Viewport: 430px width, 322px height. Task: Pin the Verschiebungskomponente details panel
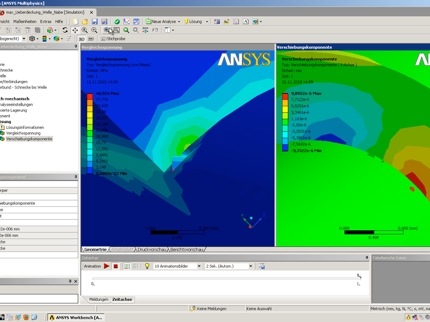76,177
